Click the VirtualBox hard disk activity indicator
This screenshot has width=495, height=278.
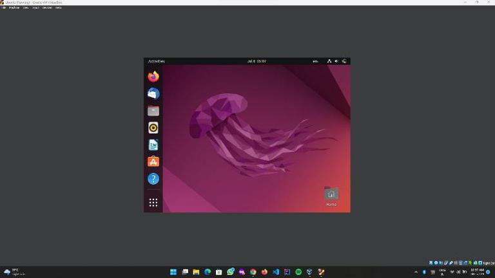pyautogui.click(x=431, y=263)
